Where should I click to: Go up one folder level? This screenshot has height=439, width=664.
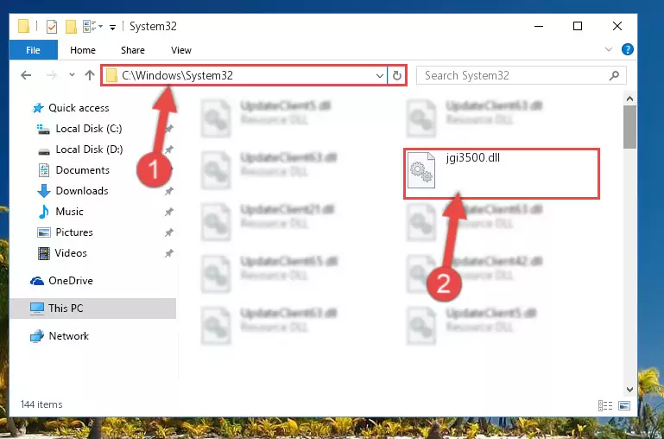tap(89, 75)
